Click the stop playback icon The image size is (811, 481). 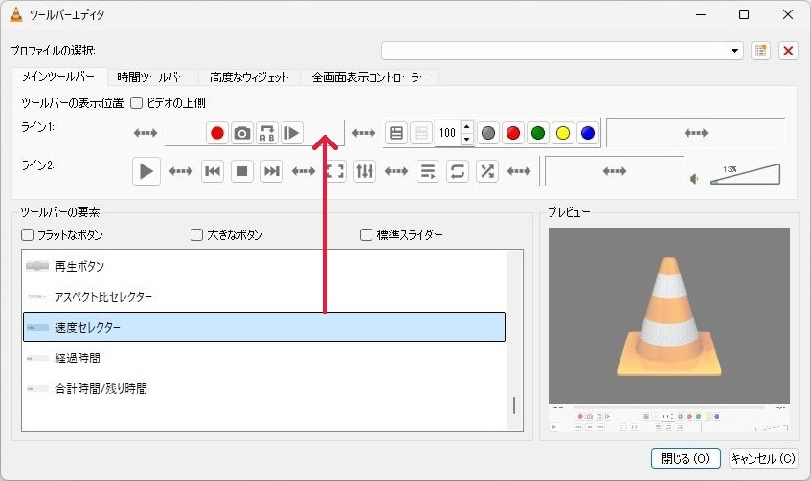242,171
